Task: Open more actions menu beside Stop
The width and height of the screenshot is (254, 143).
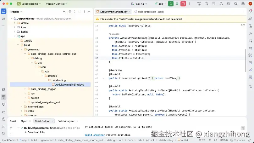Action: point(189,4)
